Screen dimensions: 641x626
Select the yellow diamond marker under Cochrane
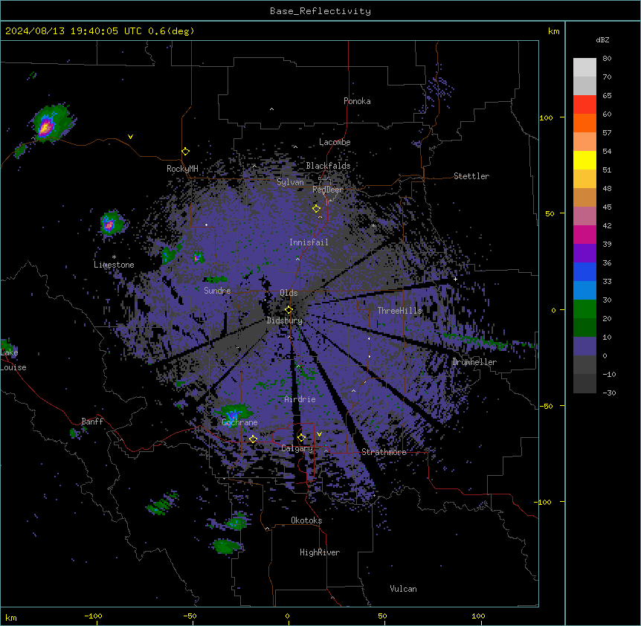(253, 439)
